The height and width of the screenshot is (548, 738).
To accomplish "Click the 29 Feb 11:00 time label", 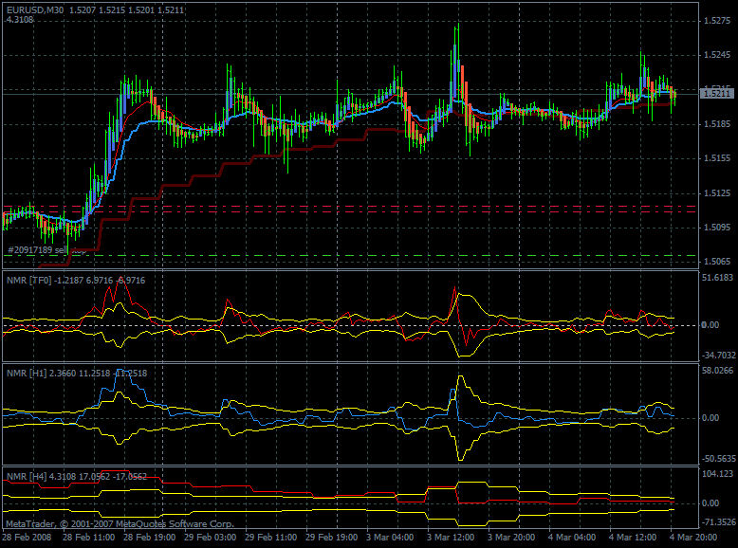I will 270,538.
